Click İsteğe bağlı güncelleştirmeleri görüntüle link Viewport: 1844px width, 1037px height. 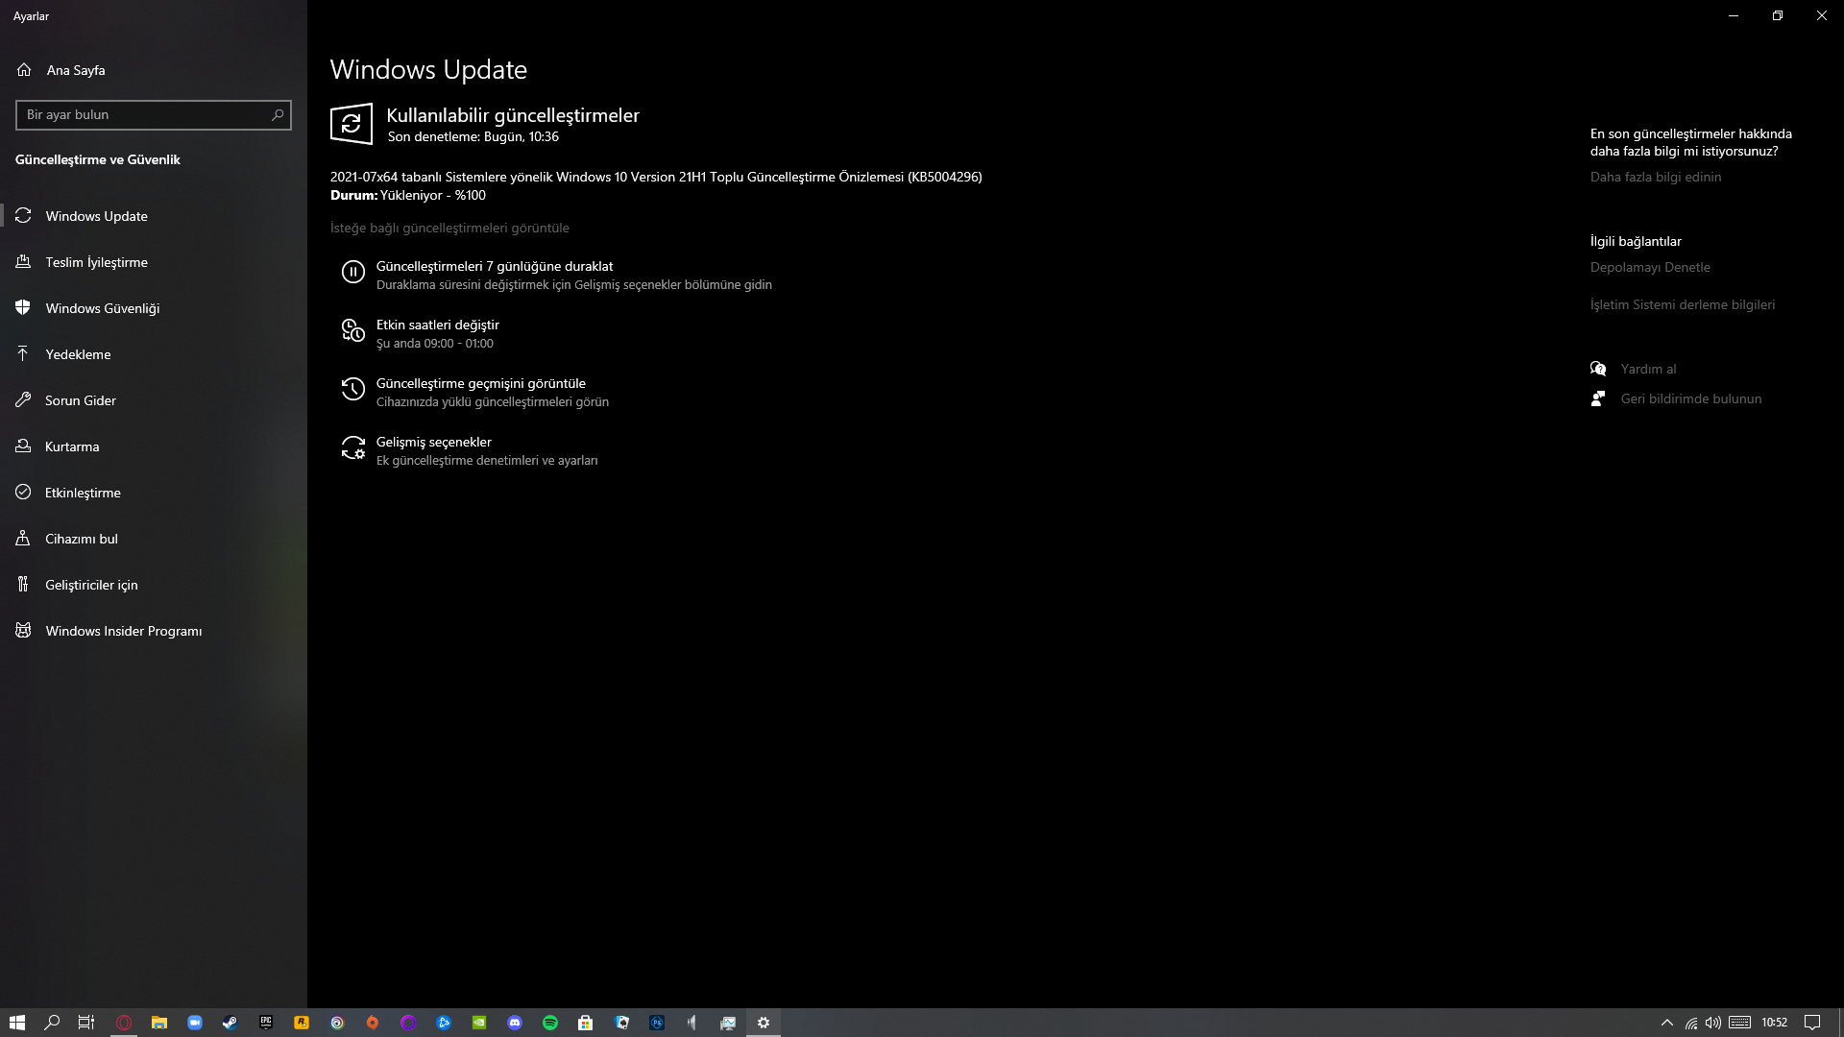449,228
